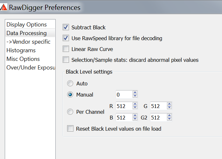Enable Reset Black Level values on file load
Image resolution: width=222 pixels, height=159 pixels.
(x=70, y=128)
